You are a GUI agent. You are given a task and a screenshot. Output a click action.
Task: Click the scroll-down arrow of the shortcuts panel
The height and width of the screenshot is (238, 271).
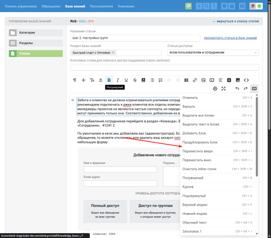click(x=257, y=234)
